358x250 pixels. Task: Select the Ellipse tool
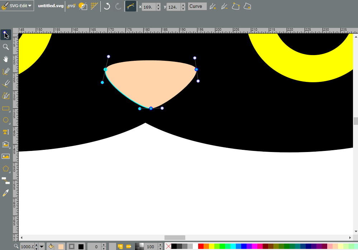click(6, 120)
